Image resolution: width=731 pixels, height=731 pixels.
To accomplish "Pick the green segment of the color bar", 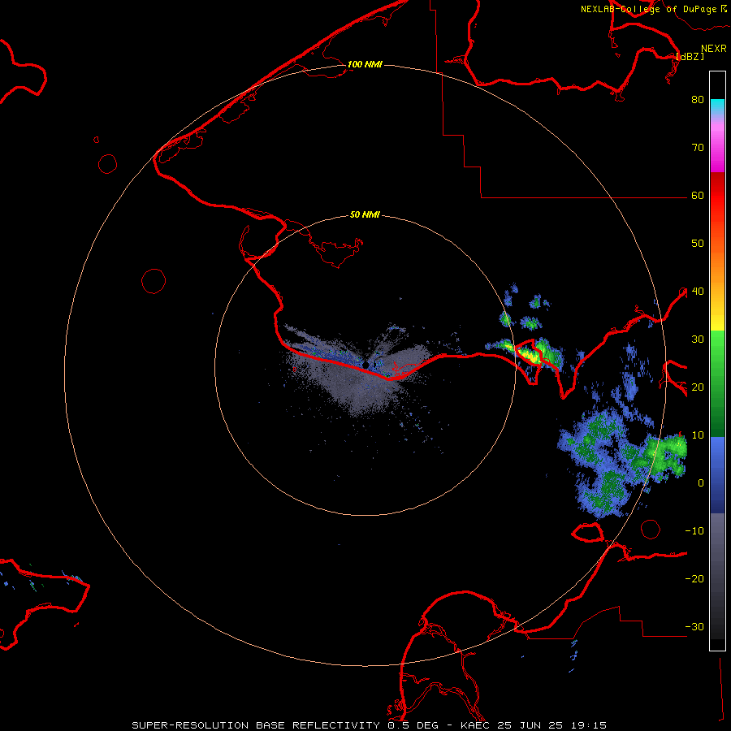I will coord(717,383).
